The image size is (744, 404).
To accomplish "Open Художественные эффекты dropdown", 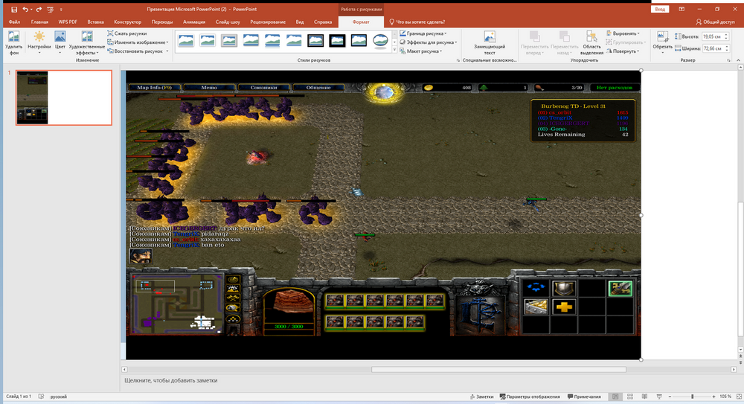I will [87, 42].
